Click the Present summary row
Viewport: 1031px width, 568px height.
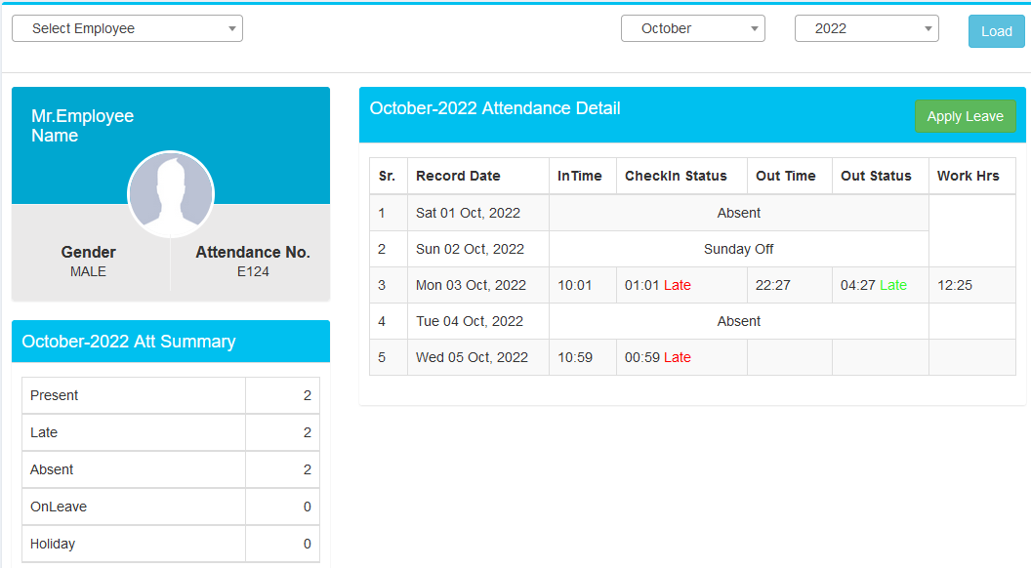(x=171, y=395)
